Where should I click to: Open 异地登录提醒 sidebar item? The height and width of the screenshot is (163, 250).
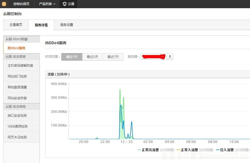click(x=21, y=87)
